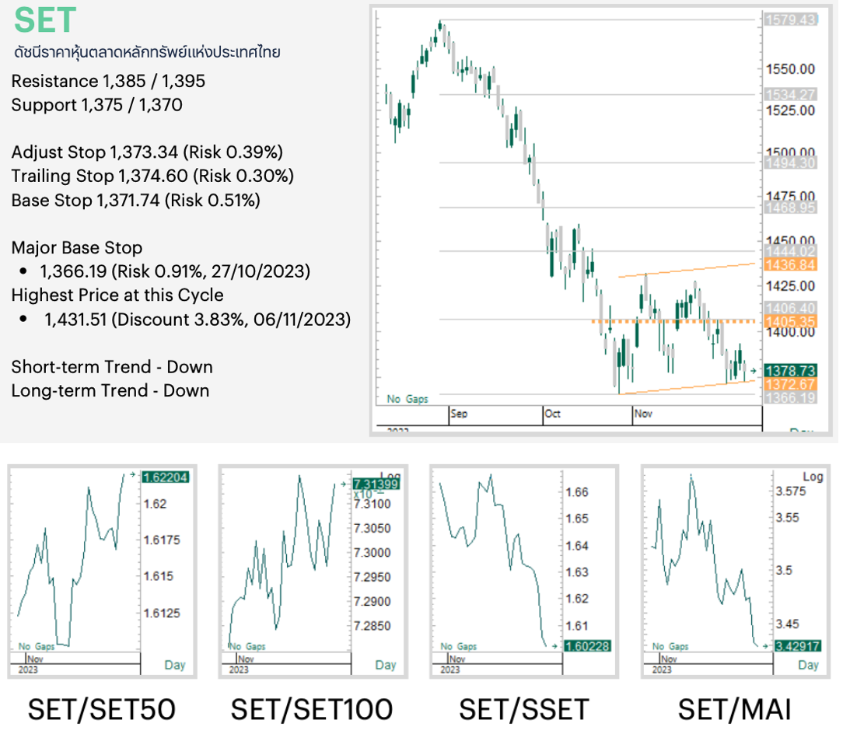The height and width of the screenshot is (734, 843).
Task: Click the SET/SET50 caption
Action: [x=102, y=709]
